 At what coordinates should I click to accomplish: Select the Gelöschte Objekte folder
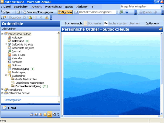22,45
